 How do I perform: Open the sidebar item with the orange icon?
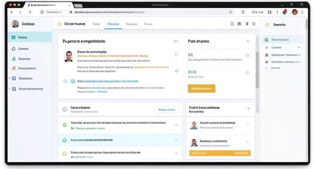pos(30,68)
